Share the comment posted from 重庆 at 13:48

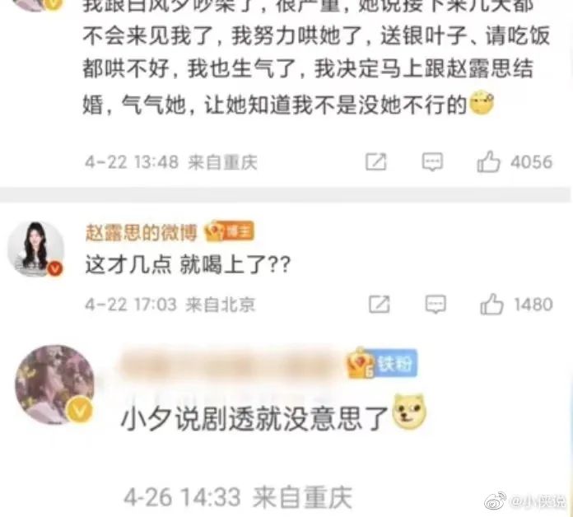point(376,162)
